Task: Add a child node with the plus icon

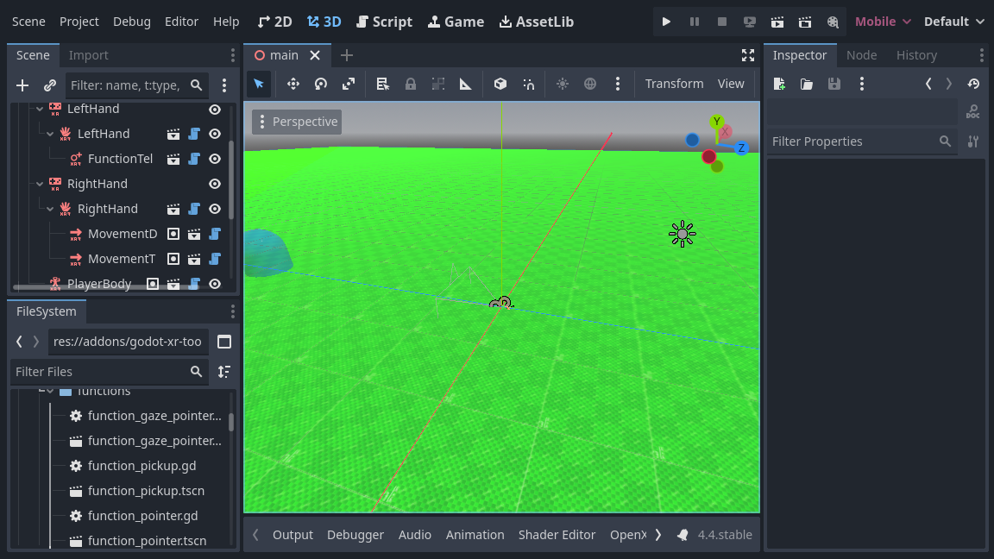Action: tap(22, 85)
